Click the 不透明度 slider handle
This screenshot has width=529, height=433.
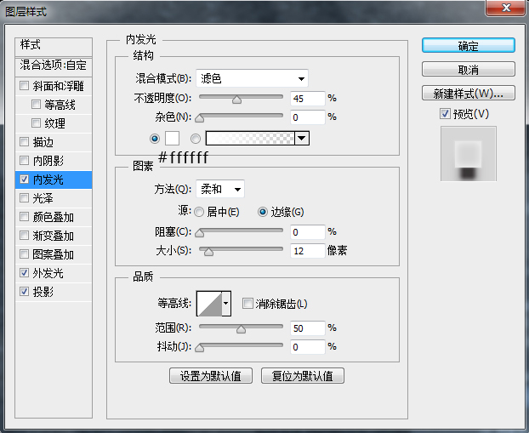pos(236,100)
